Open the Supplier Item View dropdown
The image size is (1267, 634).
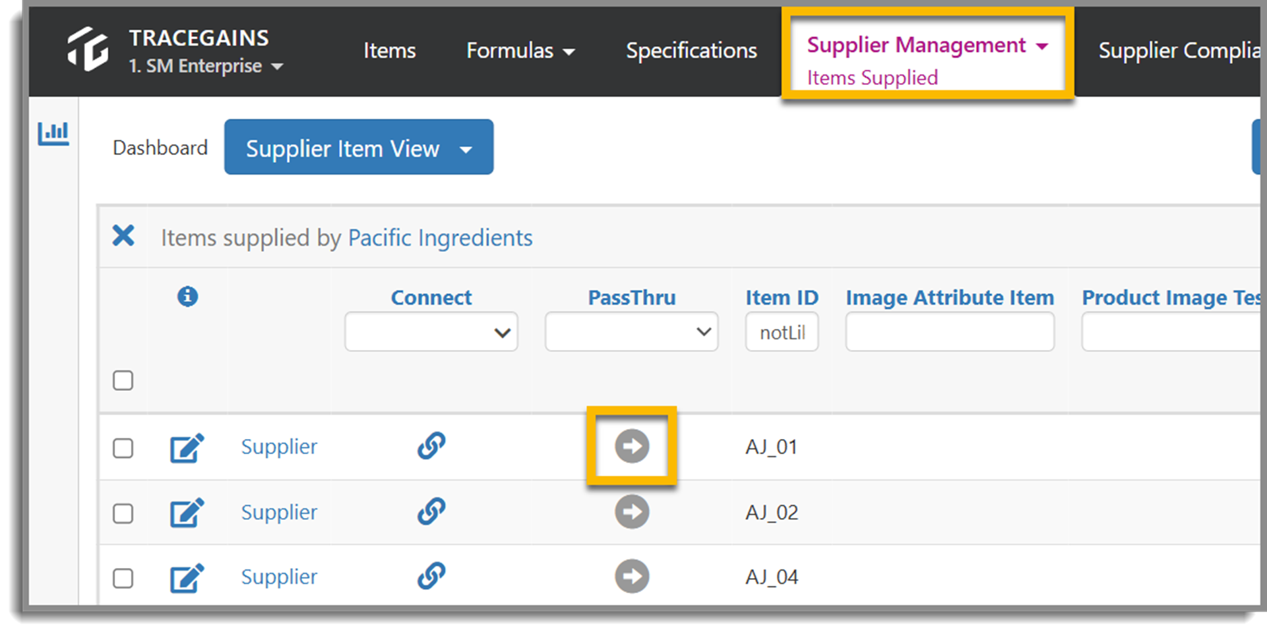(x=359, y=148)
